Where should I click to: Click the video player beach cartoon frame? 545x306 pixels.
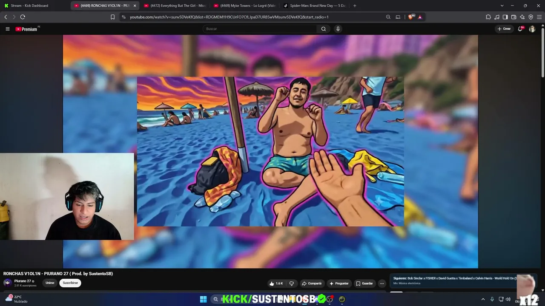[270, 151]
